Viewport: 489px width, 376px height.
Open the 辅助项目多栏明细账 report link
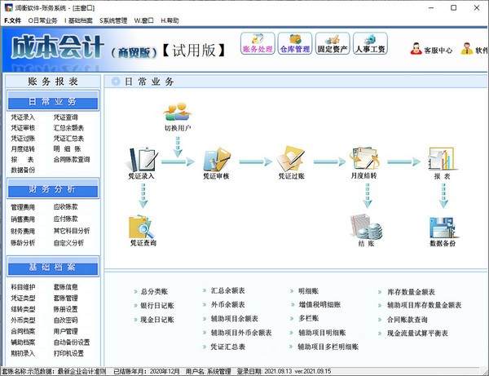pos(328,347)
